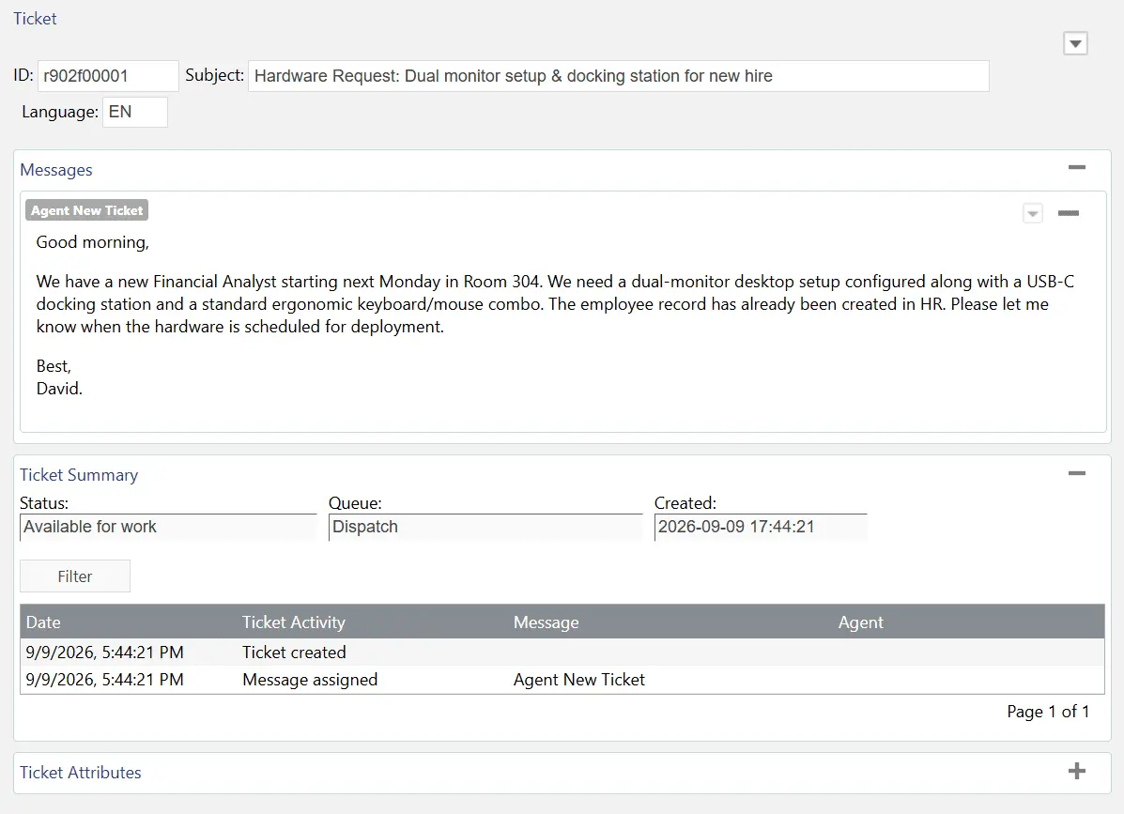Click the Agent New Ticket message tag
Viewport: 1124px width, 814px height.
coord(86,210)
